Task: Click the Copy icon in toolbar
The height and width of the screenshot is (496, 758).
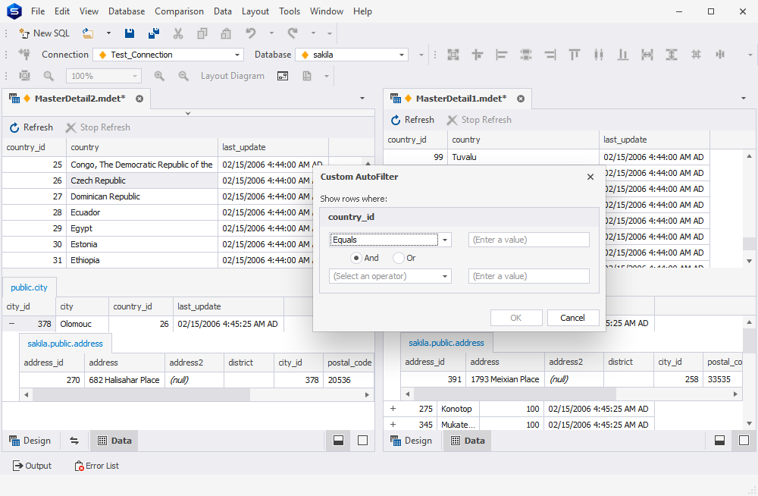Action: click(202, 33)
